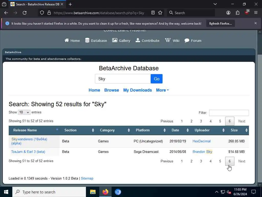Open the List all tabs chevron
262x197 pixels.
[x=215, y=4]
